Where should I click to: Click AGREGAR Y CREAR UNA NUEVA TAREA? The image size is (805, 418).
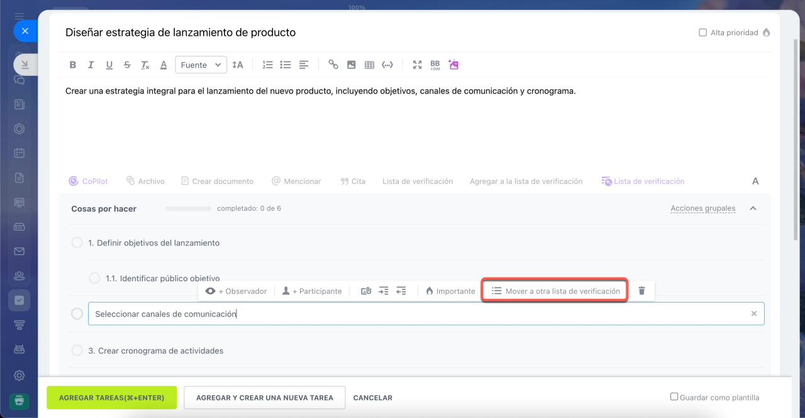(265, 398)
